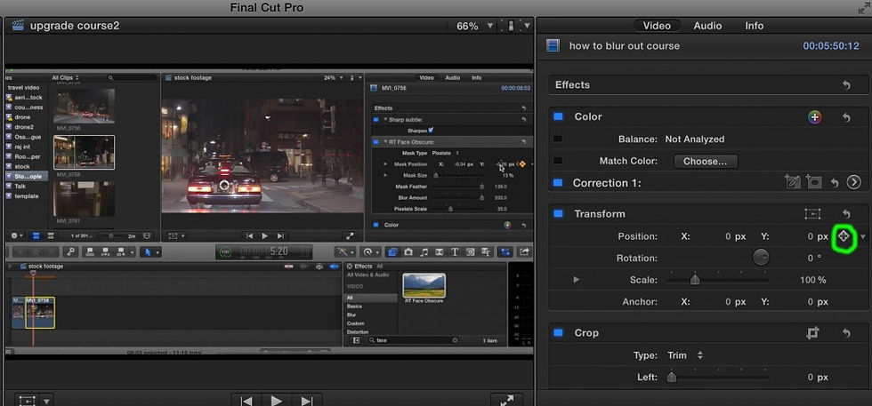Enable the Match Color checkbox
The height and width of the screenshot is (406, 872).
coord(557,161)
